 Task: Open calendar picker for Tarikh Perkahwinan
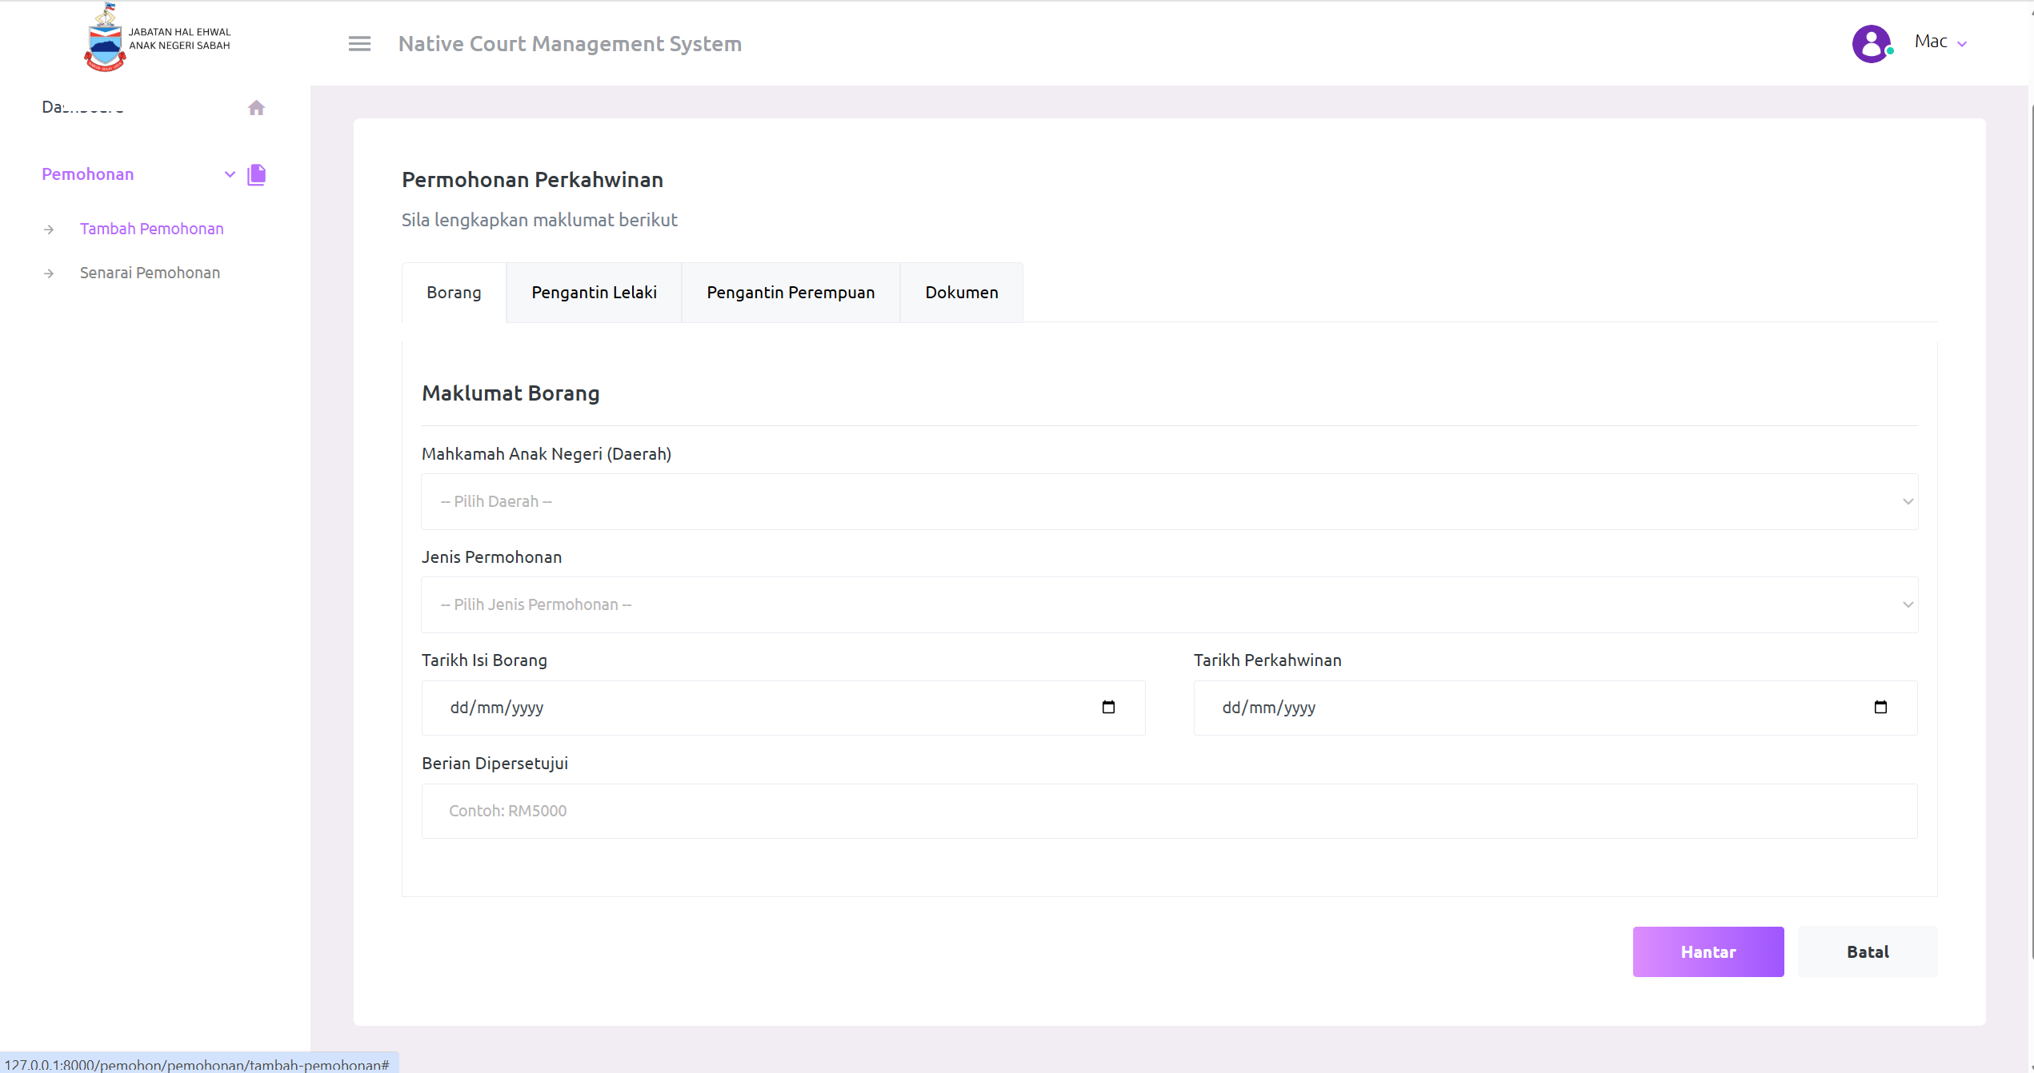[1880, 708]
